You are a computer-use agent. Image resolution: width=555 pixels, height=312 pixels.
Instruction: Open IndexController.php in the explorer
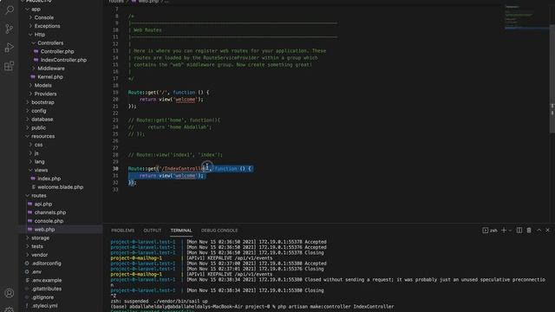63,60
